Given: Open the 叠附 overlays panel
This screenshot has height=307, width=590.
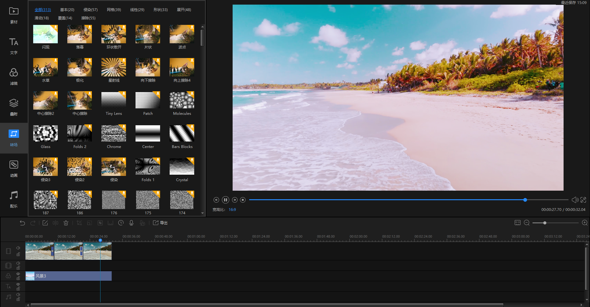Looking at the screenshot, I should click(x=14, y=107).
